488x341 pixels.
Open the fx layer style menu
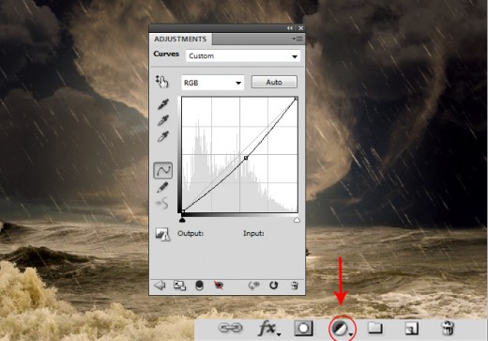click(269, 329)
